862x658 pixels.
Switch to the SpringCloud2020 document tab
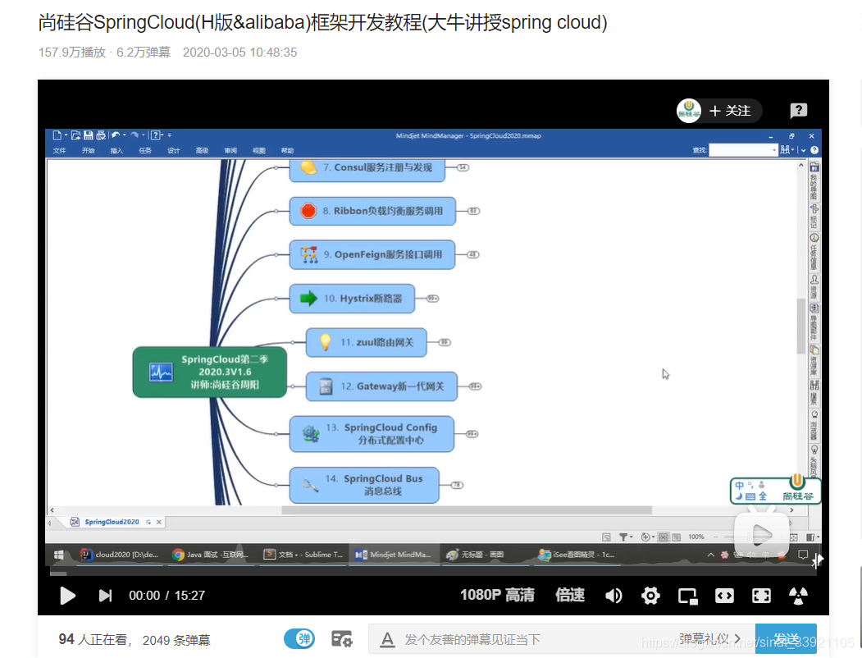[x=112, y=522]
